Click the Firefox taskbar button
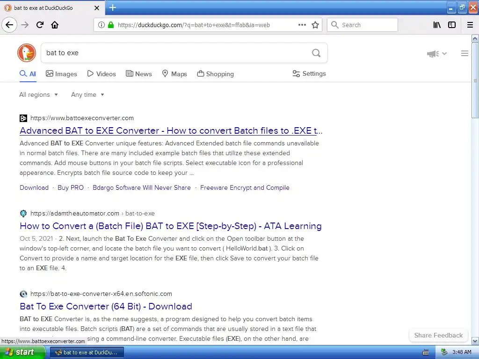The width and height of the screenshot is (479, 359). 87,352
